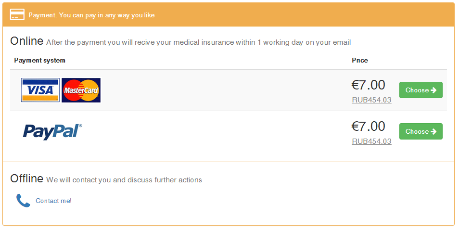Click the Price column header
This screenshot has width=459, height=229.
pos(360,60)
